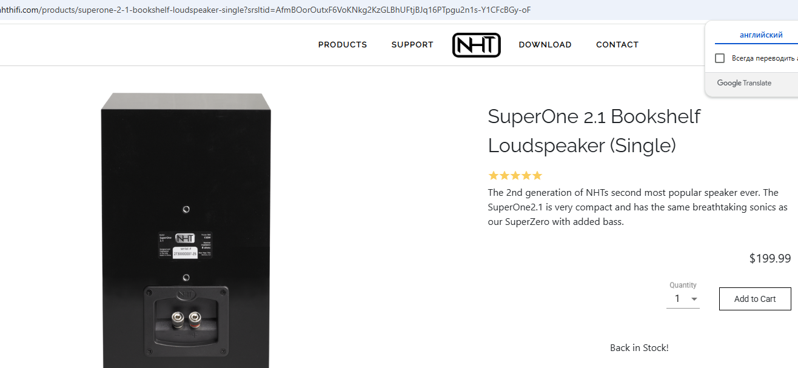The height and width of the screenshot is (368, 798).
Task: Open the CONTACT page
Action: tap(617, 45)
